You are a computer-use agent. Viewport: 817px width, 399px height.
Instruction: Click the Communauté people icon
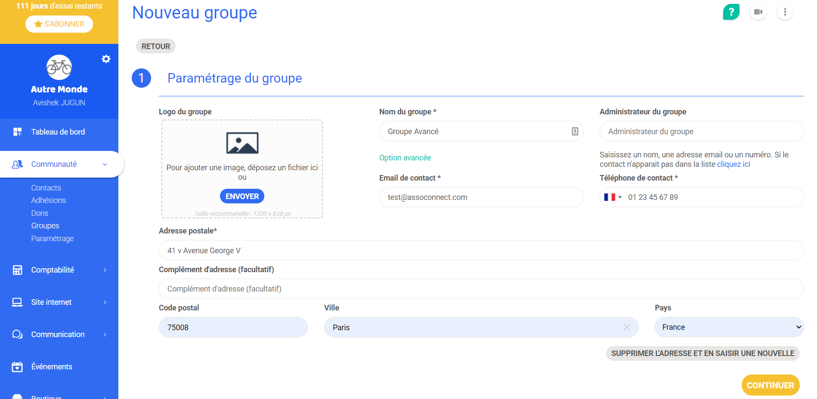(x=17, y=164)
